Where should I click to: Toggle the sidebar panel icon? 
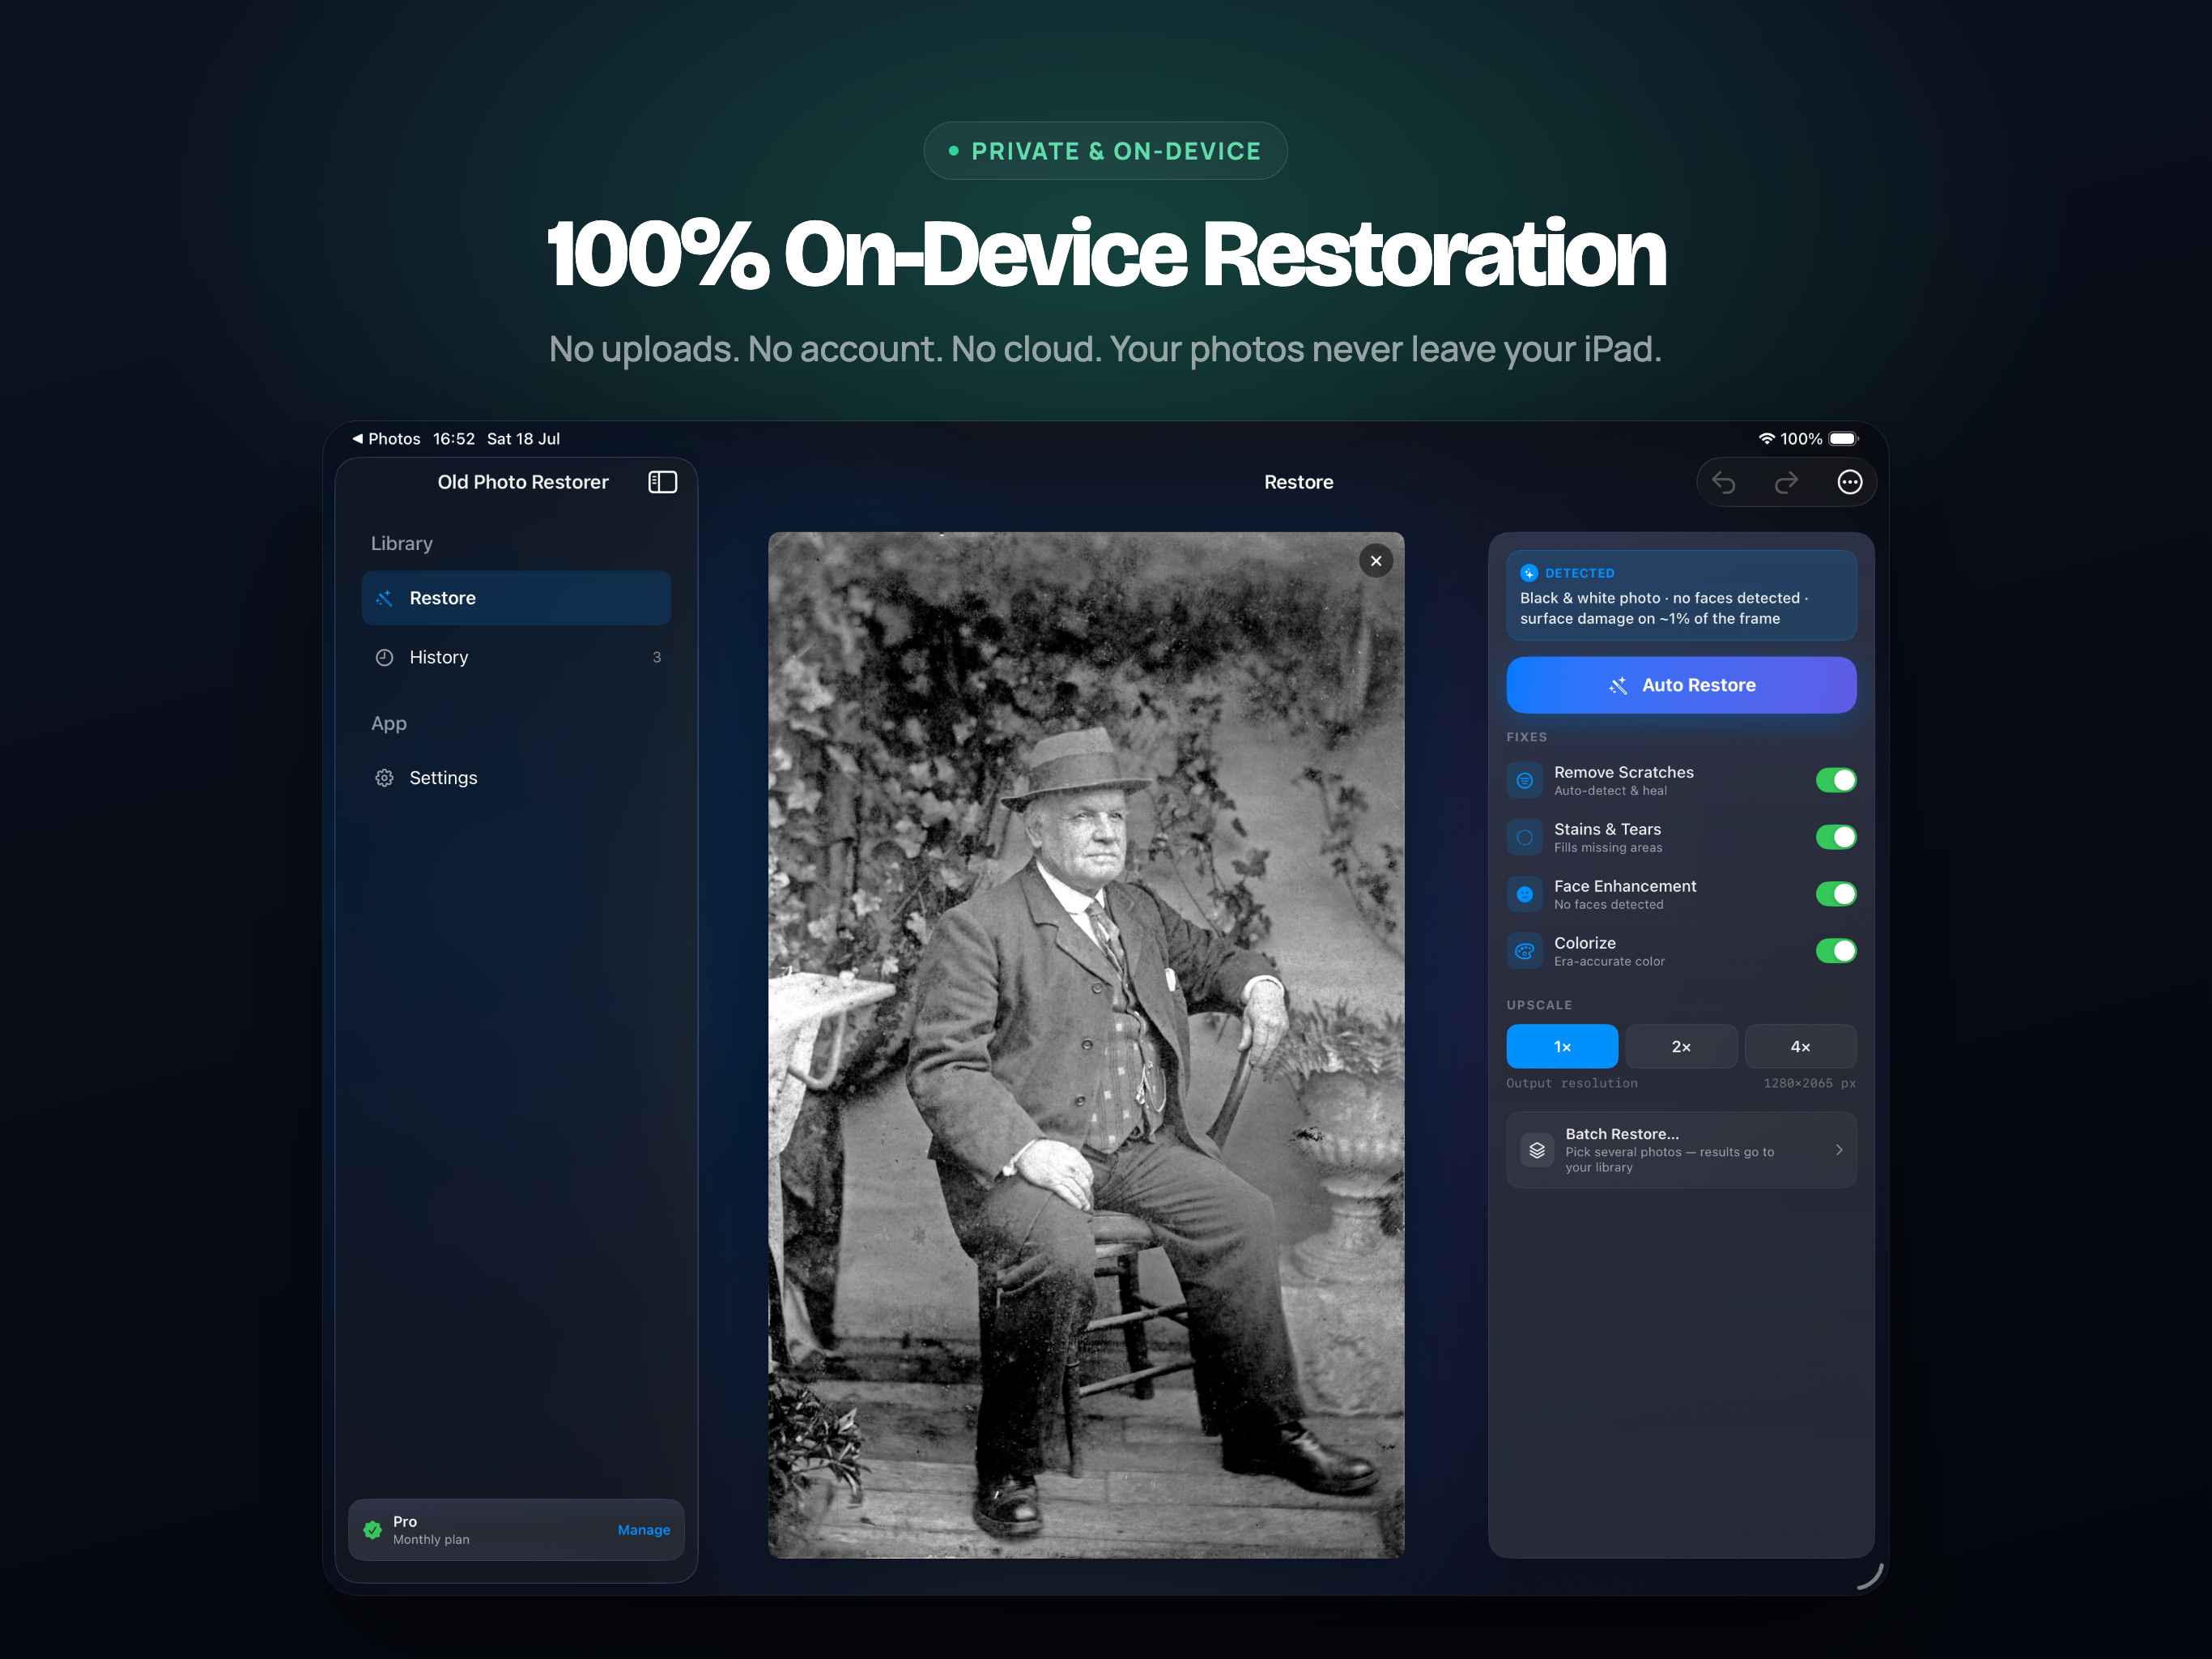(663, 482)
